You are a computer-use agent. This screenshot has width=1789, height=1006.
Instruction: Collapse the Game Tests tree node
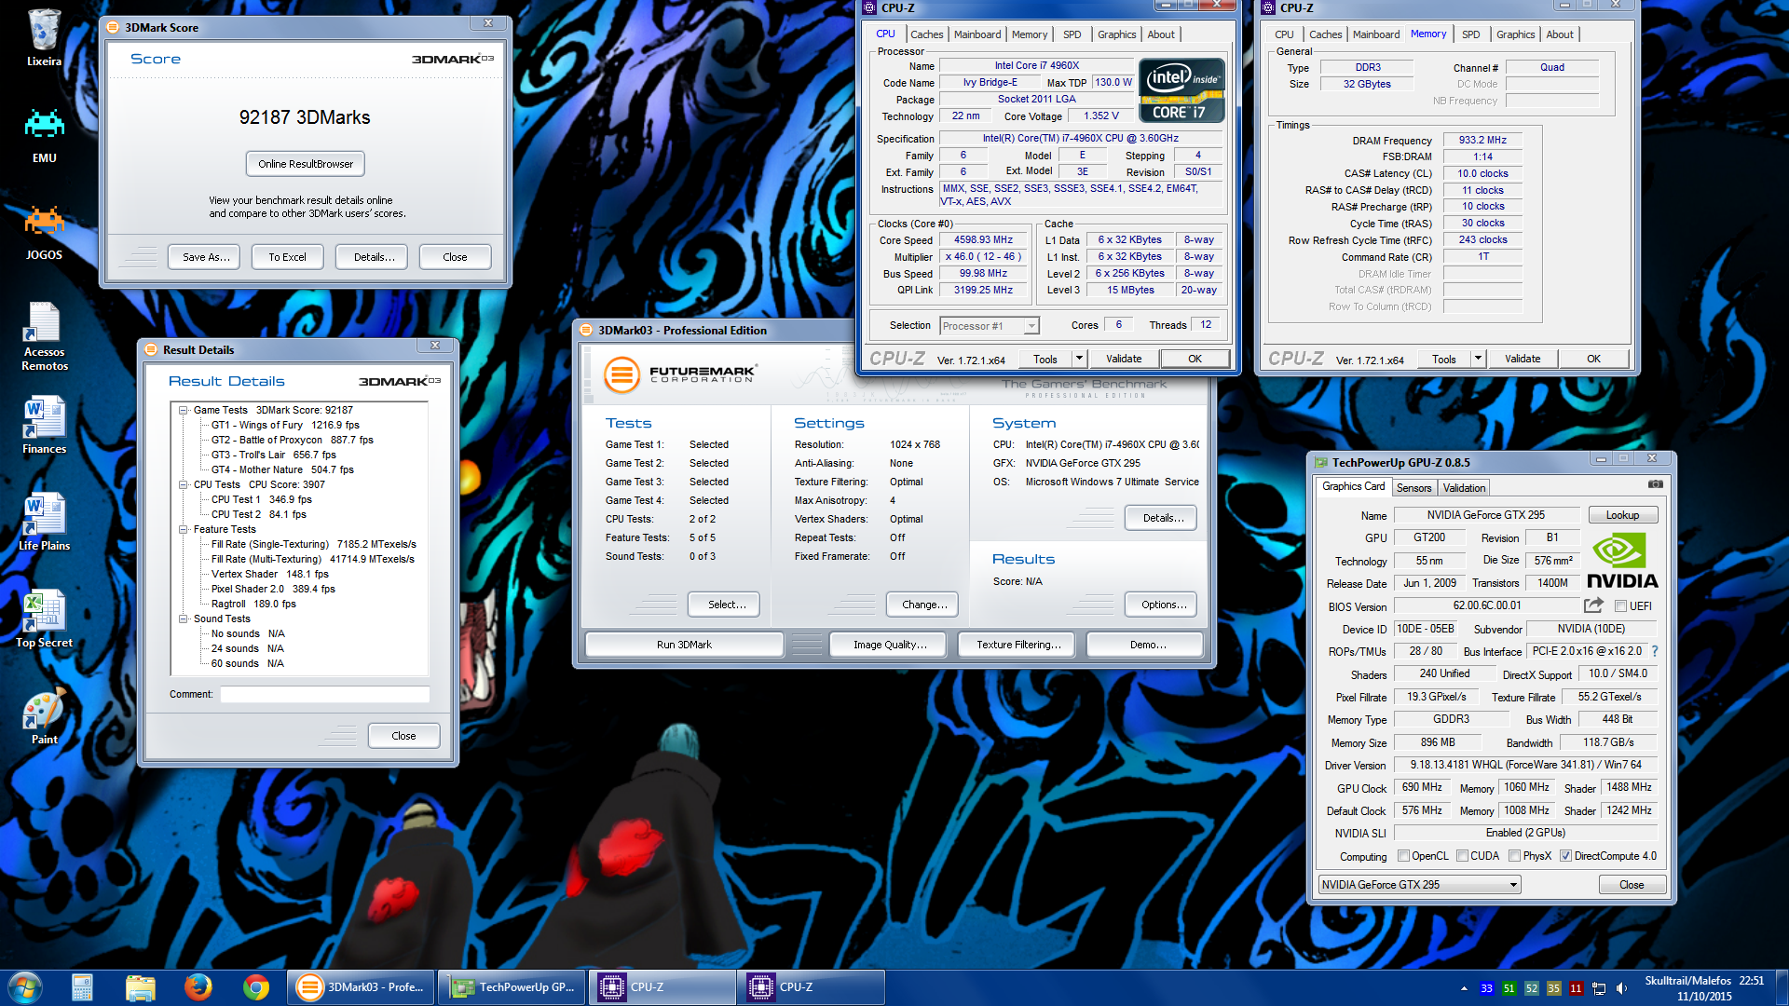[183, 410]
